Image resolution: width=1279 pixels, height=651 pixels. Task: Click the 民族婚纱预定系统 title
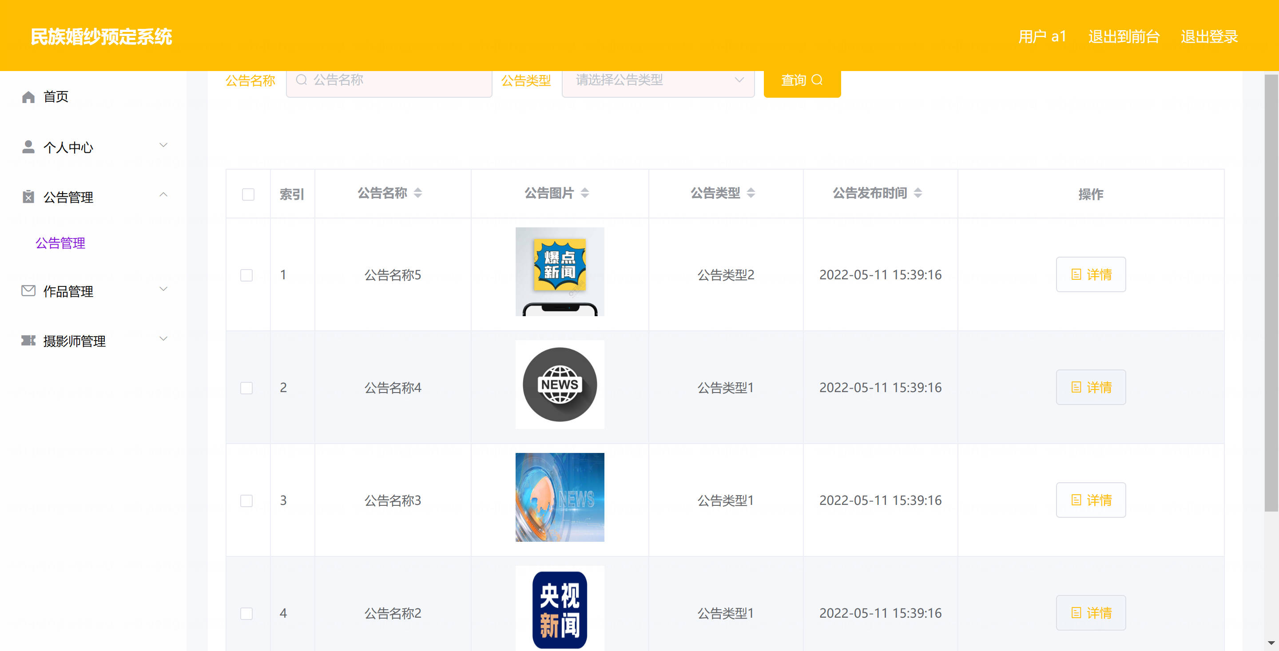click(101, 36)
